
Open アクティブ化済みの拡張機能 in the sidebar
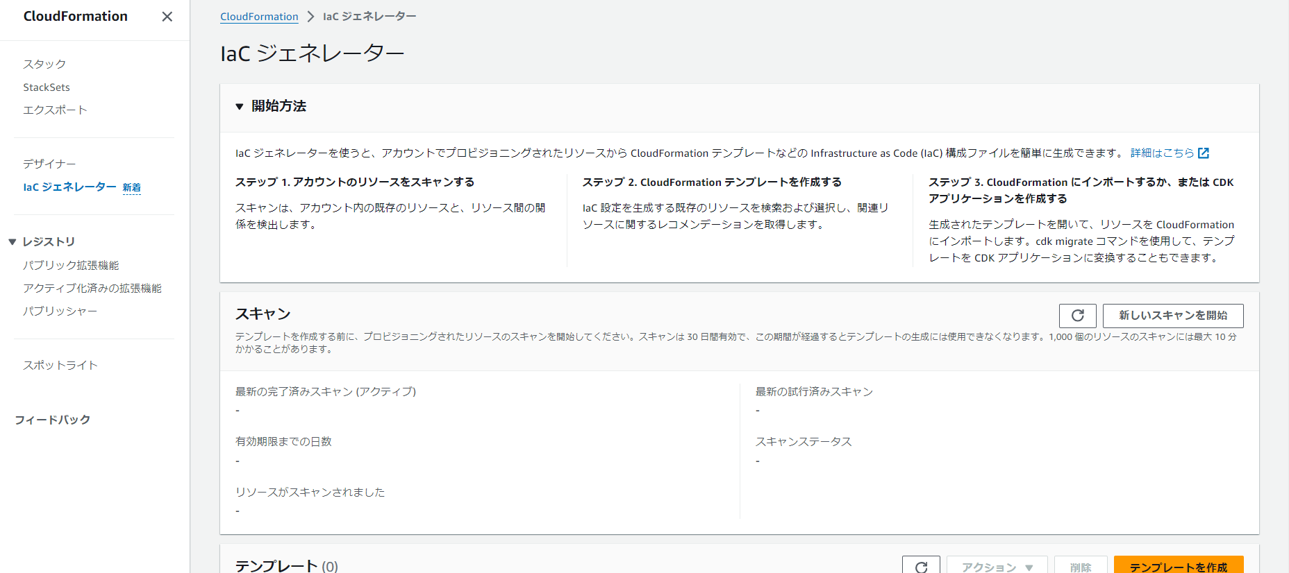click(92, 289)
